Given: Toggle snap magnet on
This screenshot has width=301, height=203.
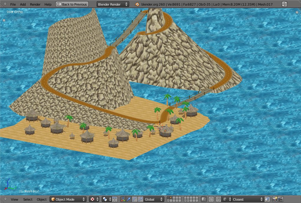Looking at the screenshot, I should pos(219,199).
